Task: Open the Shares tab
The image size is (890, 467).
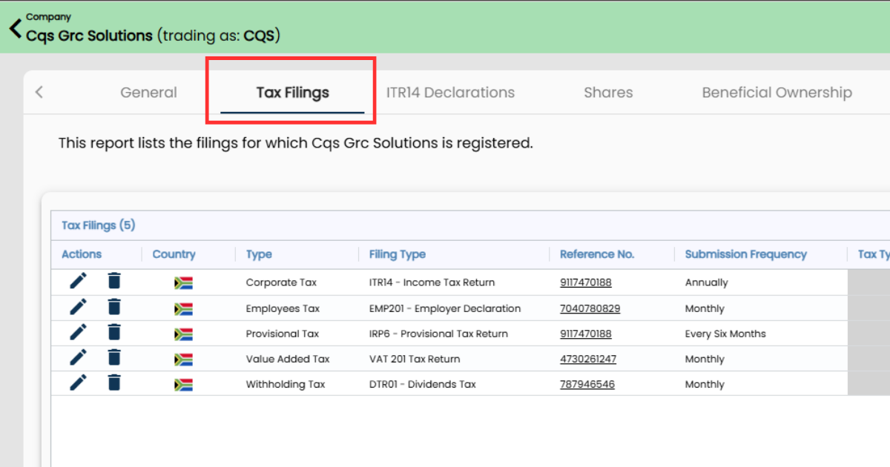Action: [x=608, y=93]
